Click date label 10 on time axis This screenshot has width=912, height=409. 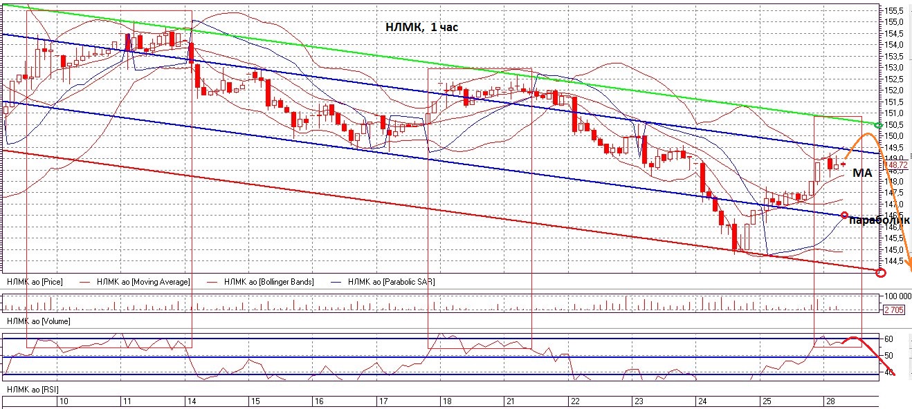tap(64, 401)
